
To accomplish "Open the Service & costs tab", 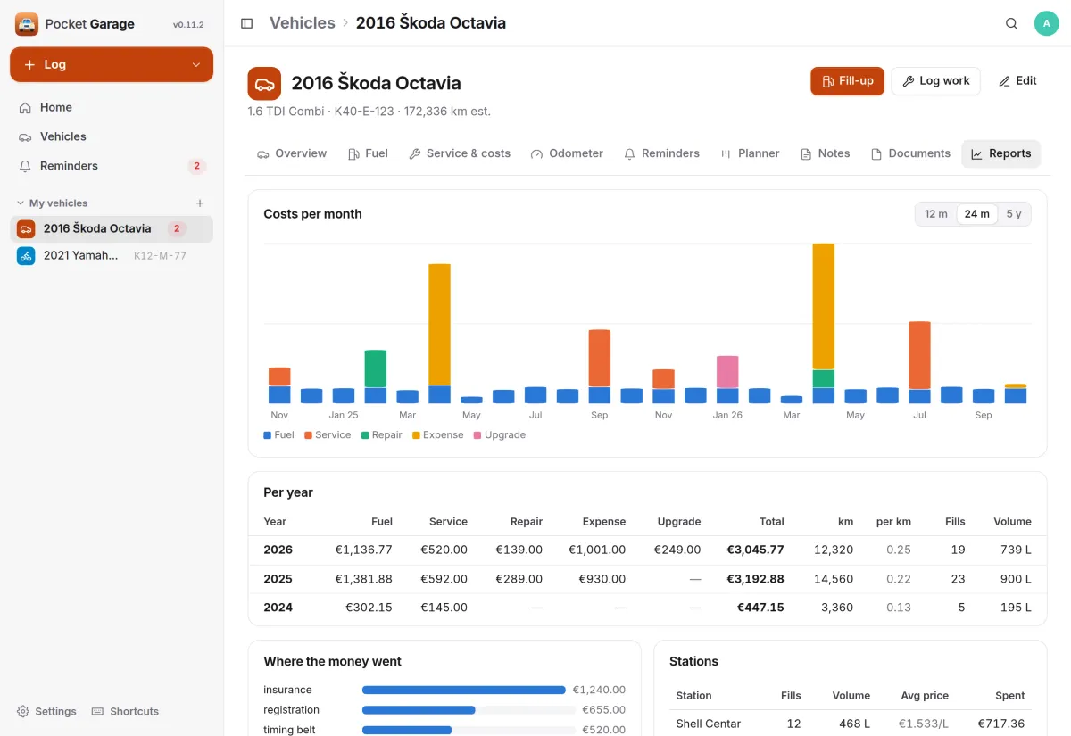I will pos(460,153).
